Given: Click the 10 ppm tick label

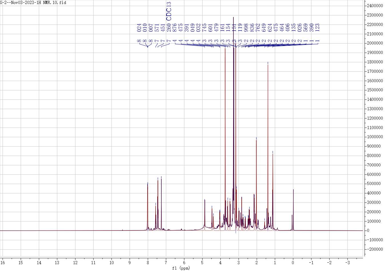Looking at the screenshot, I should [112, 262].
